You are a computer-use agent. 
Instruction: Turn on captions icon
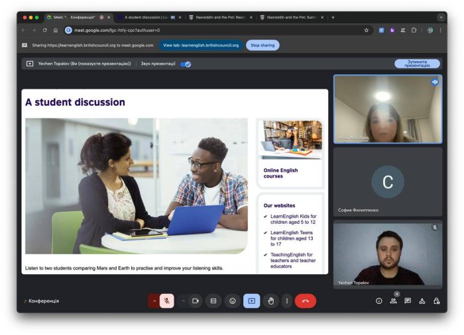pos(213,301)
